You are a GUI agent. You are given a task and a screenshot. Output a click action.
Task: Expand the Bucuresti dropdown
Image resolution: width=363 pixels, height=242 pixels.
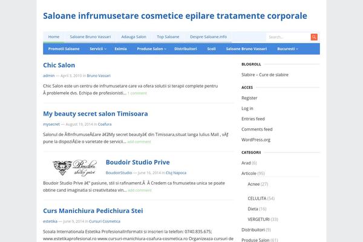[x=287, y=49]
